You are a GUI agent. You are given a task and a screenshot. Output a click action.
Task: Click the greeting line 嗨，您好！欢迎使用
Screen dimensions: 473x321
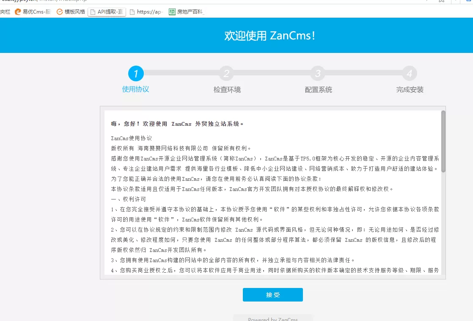[177, 124]
